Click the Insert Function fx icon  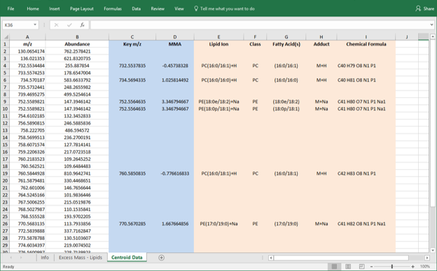(x=82, y=25)
